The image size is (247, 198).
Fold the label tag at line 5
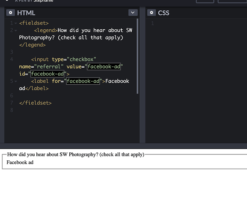[15, 81]
